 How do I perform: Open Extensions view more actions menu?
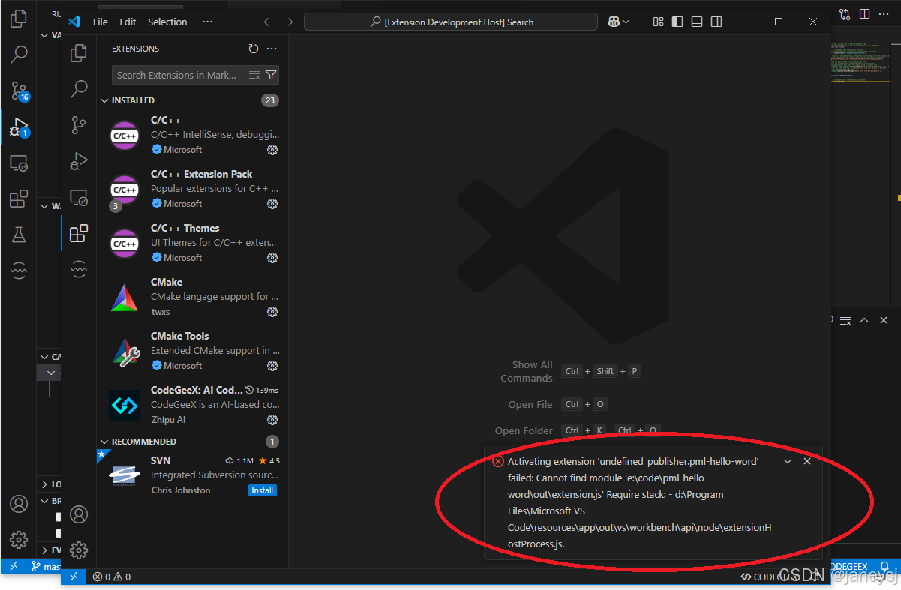coord(272,49)
